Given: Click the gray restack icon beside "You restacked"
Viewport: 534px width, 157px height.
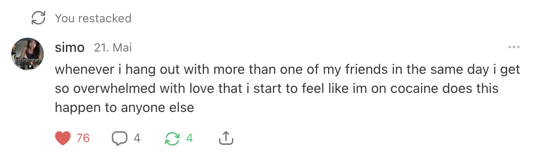Looking at the screenshot, I should (x=38, y=18).
